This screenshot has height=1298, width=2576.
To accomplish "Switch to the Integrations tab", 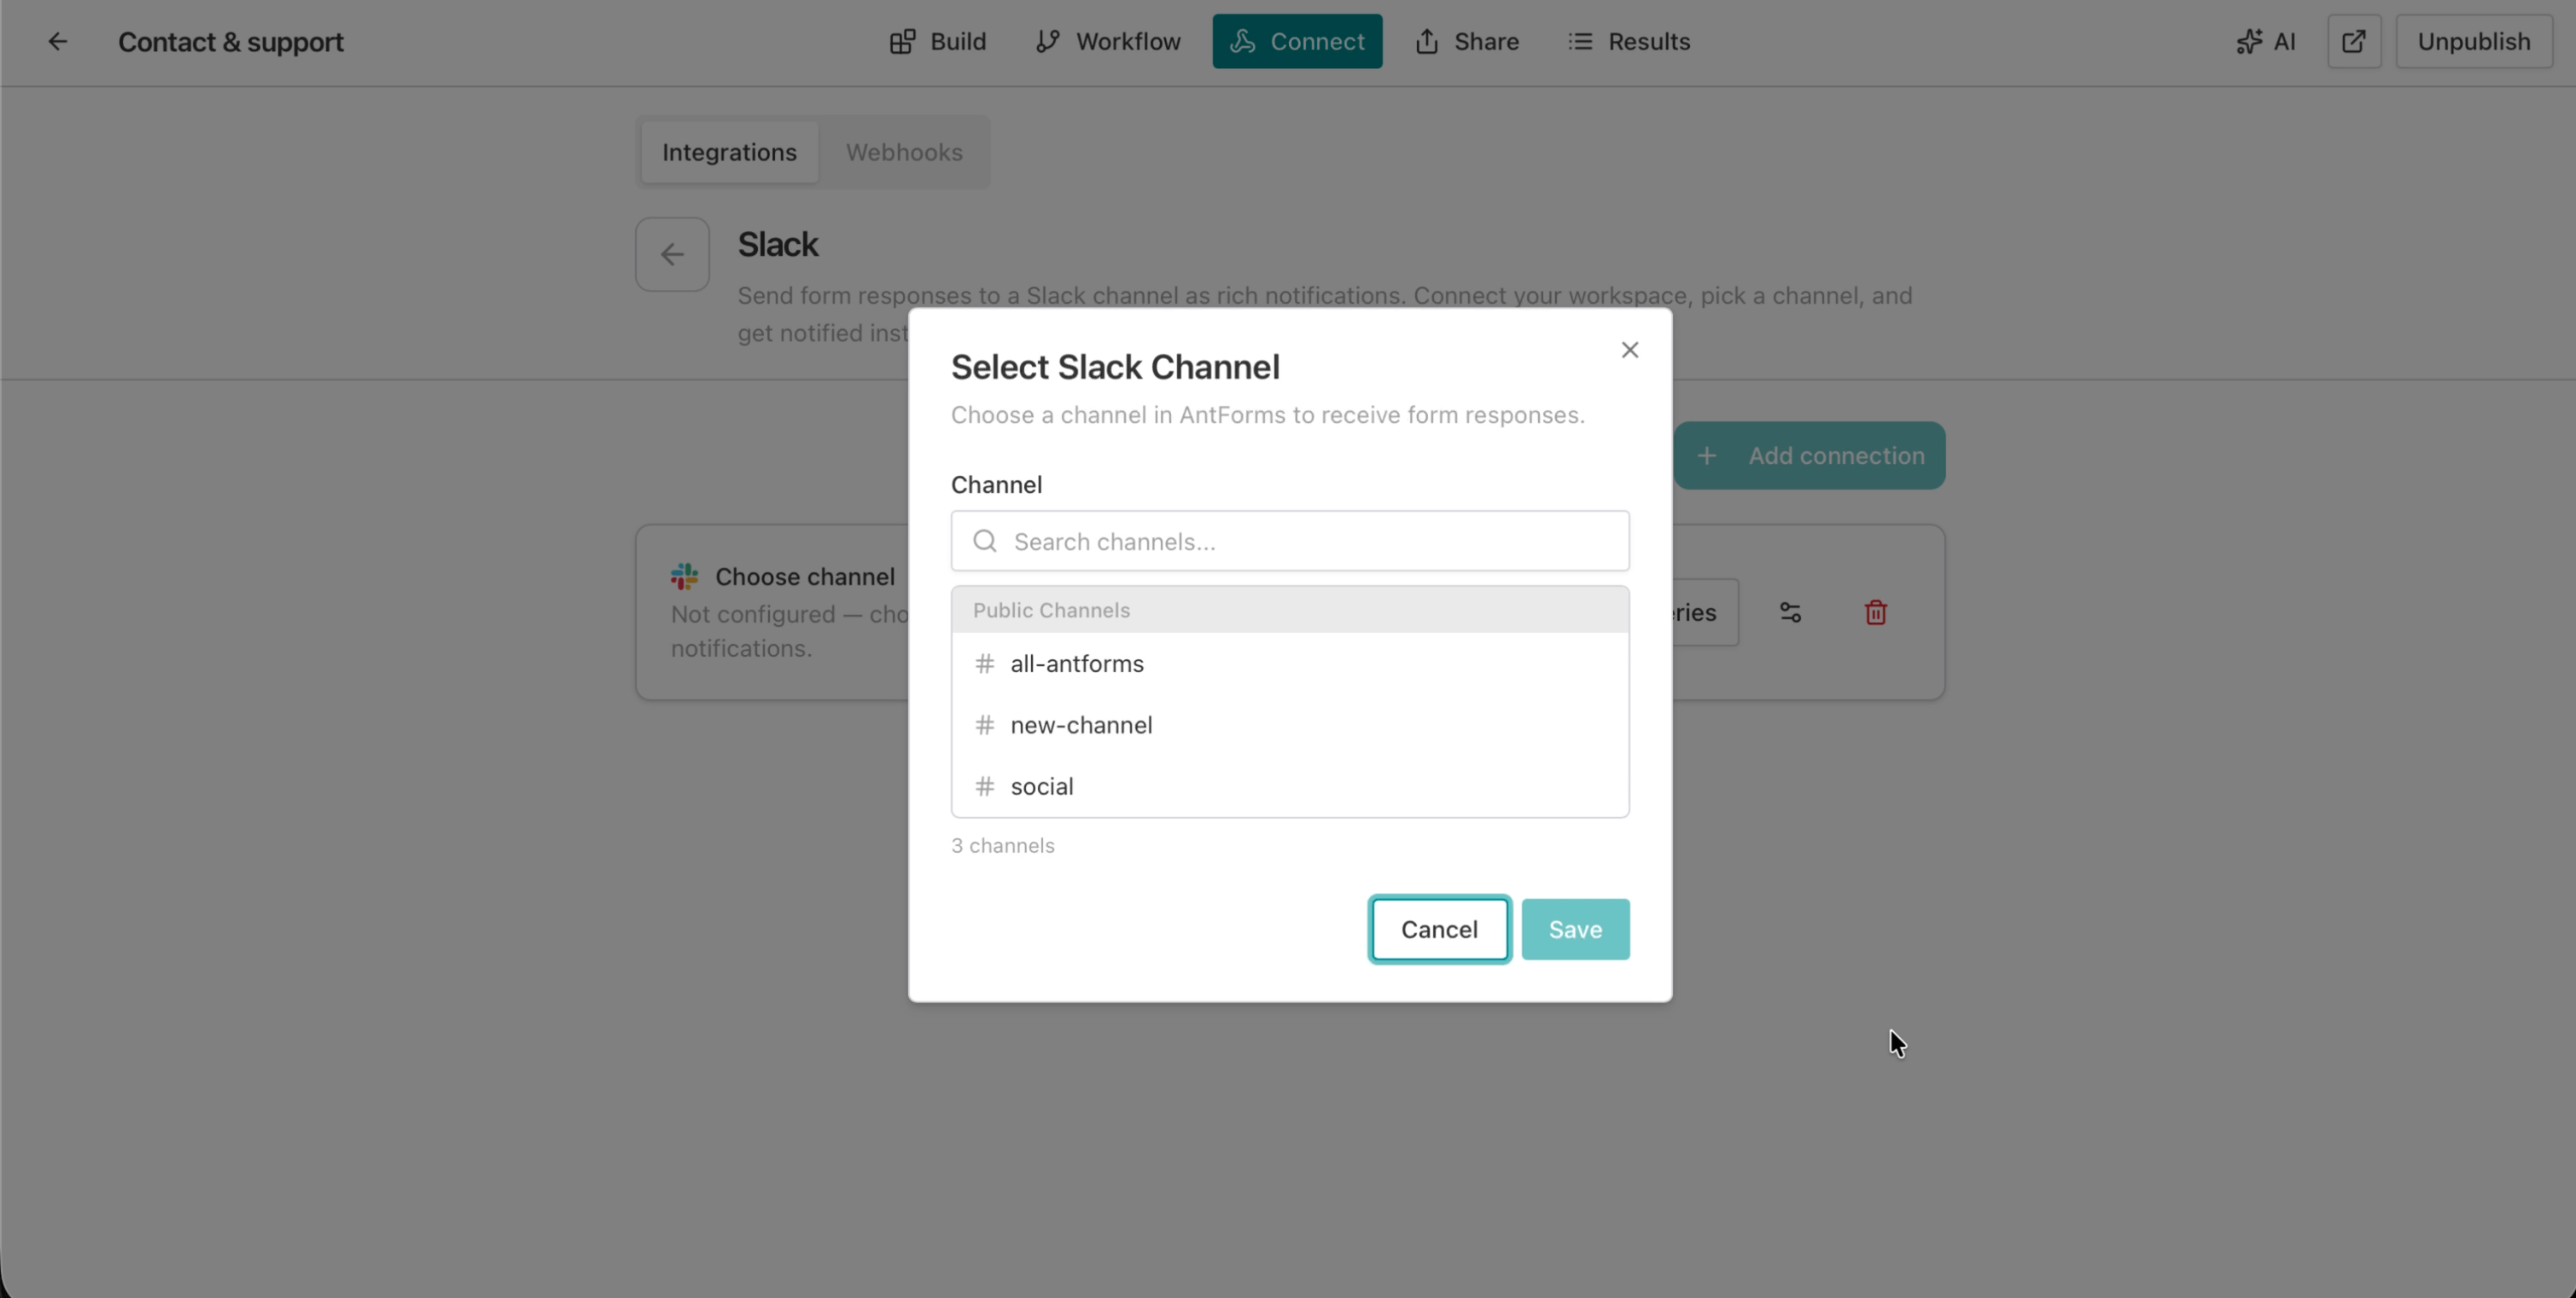I will [728, 152].
